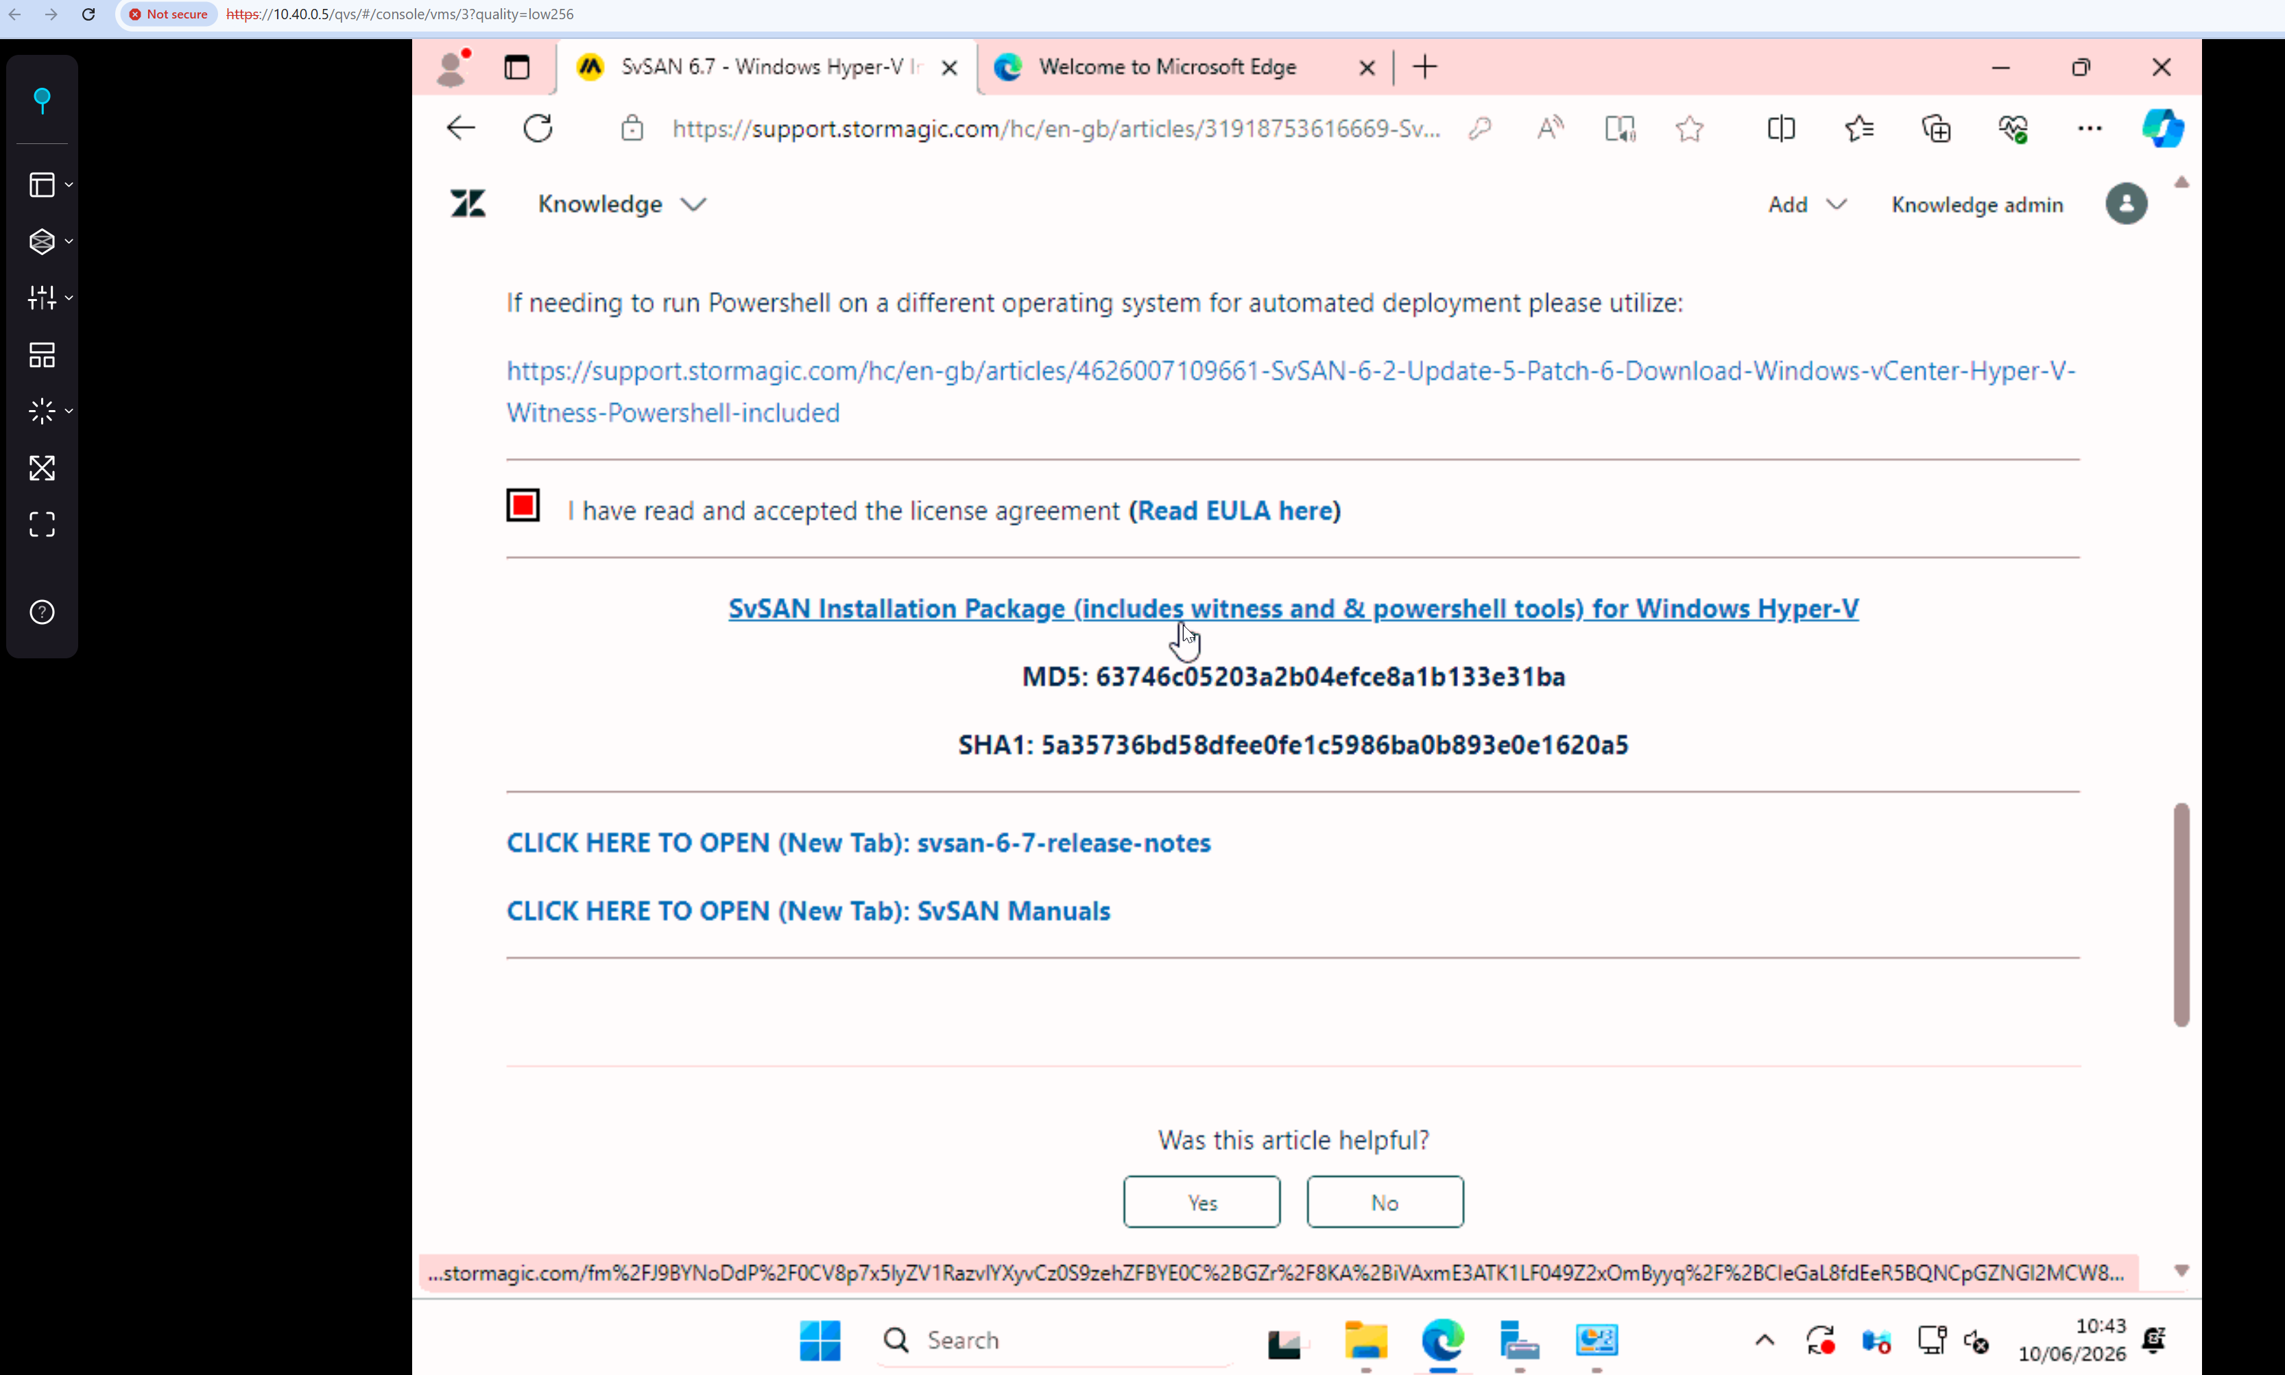Click the muted volume icon in the tray
Image resolution: width=2285 pixels, height=1375 pixels.
(1976, 1340)
